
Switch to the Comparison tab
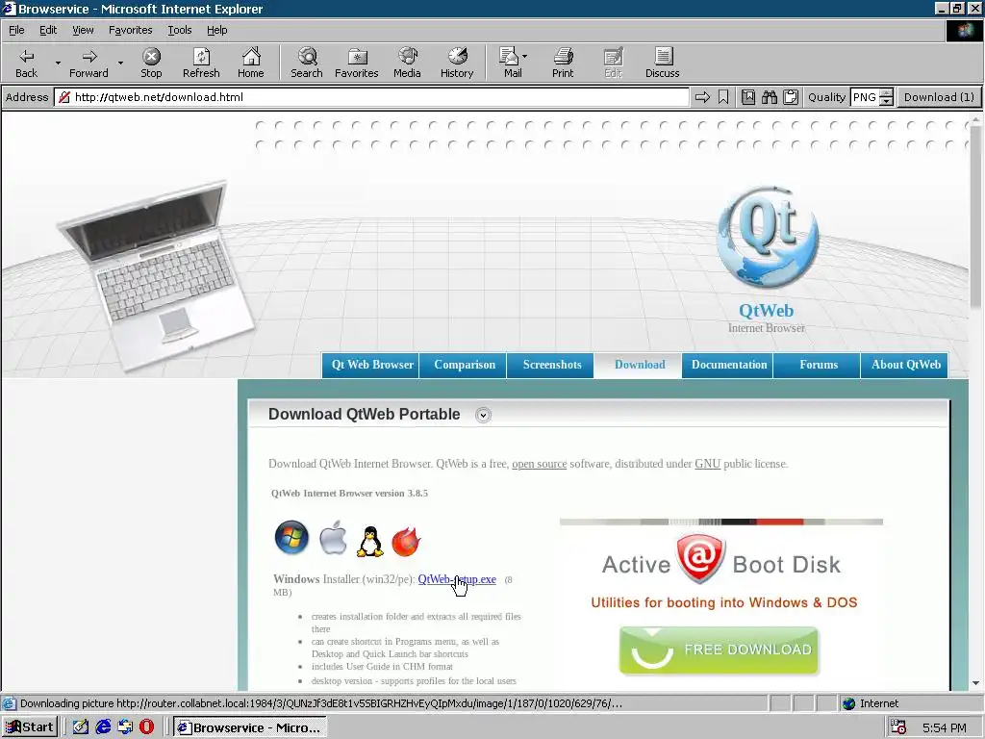click(x=465, y=365)
